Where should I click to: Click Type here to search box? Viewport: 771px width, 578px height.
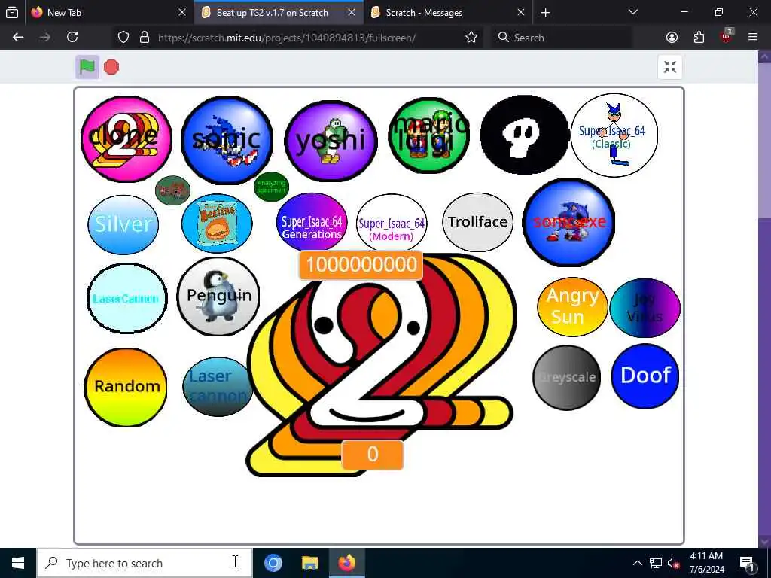pos(145,563)
